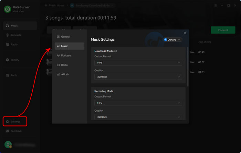Screen dimensions: 241x153
Task: Click the settings dialog vertical scrollbar
Action: pyautogui.click(x=188, y=67)
